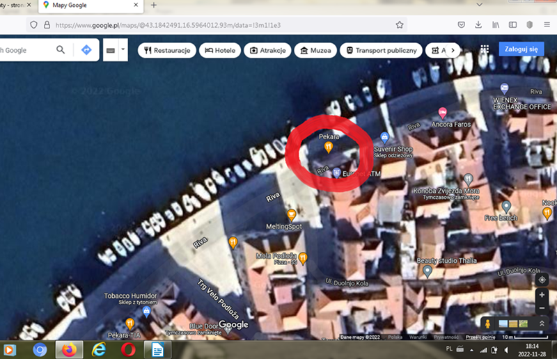
Task: Expand input tools dropdown arrow
Action: (123, 50)
